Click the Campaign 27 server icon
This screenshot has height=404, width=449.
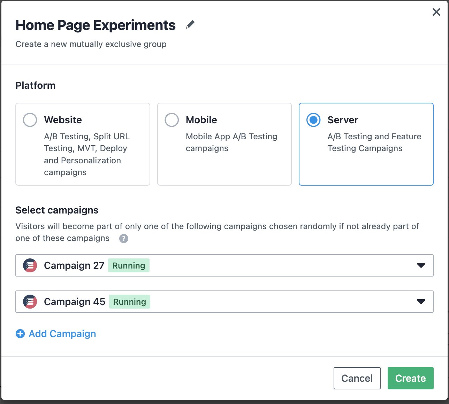click(x=30, y=265)
